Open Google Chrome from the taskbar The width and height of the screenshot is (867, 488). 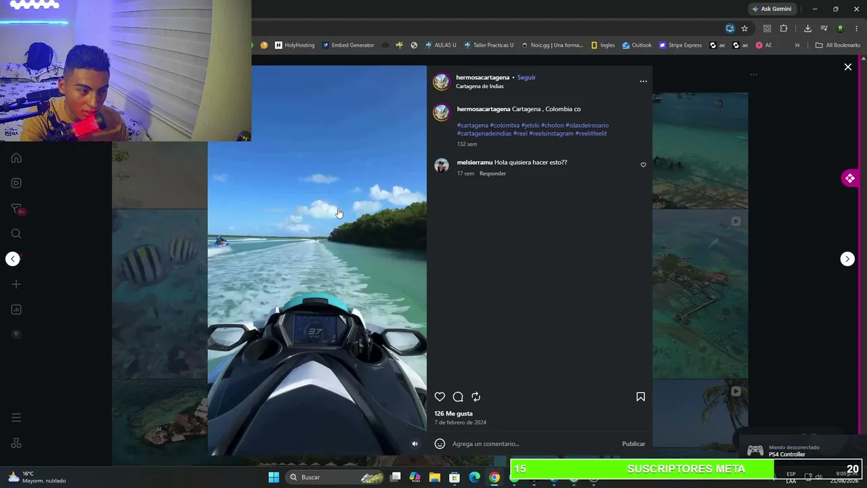pyautogui.click(x=494, y=477)
